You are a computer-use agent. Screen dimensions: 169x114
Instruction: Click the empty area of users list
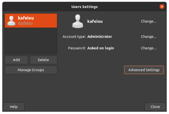point(31,41)
